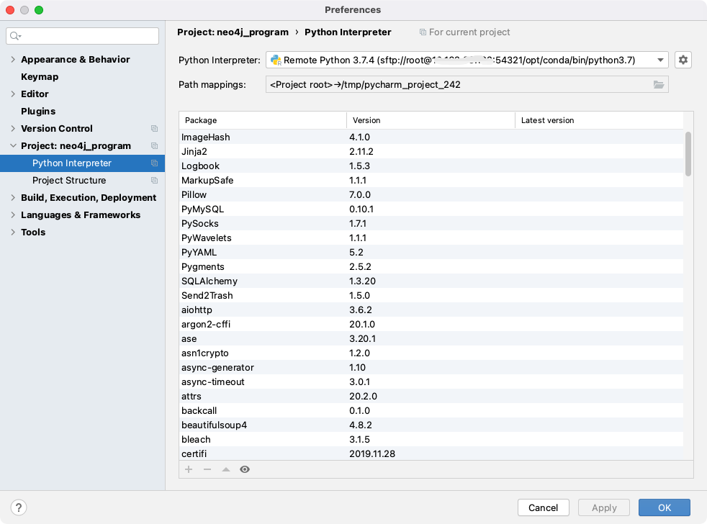Expand the Version Control section
Screen dimensions: 707x524
(13, 129)
